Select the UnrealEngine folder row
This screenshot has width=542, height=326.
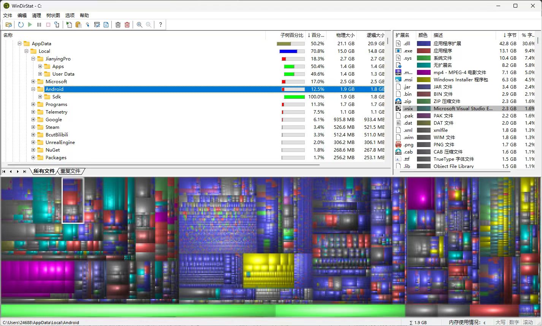[x=193, y=142]
